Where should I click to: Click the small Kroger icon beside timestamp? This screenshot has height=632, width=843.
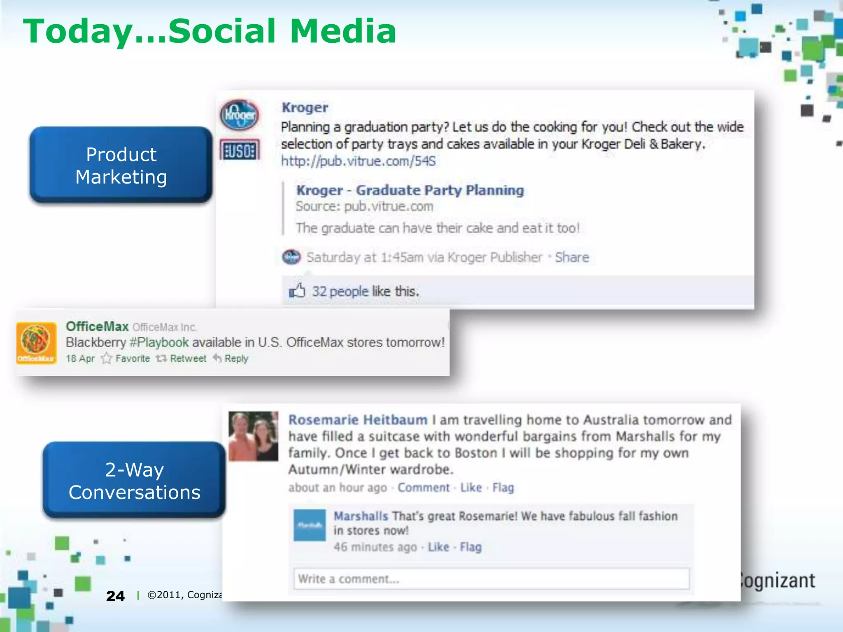point(291,257)
